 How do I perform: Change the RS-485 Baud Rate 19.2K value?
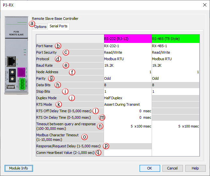175,65
